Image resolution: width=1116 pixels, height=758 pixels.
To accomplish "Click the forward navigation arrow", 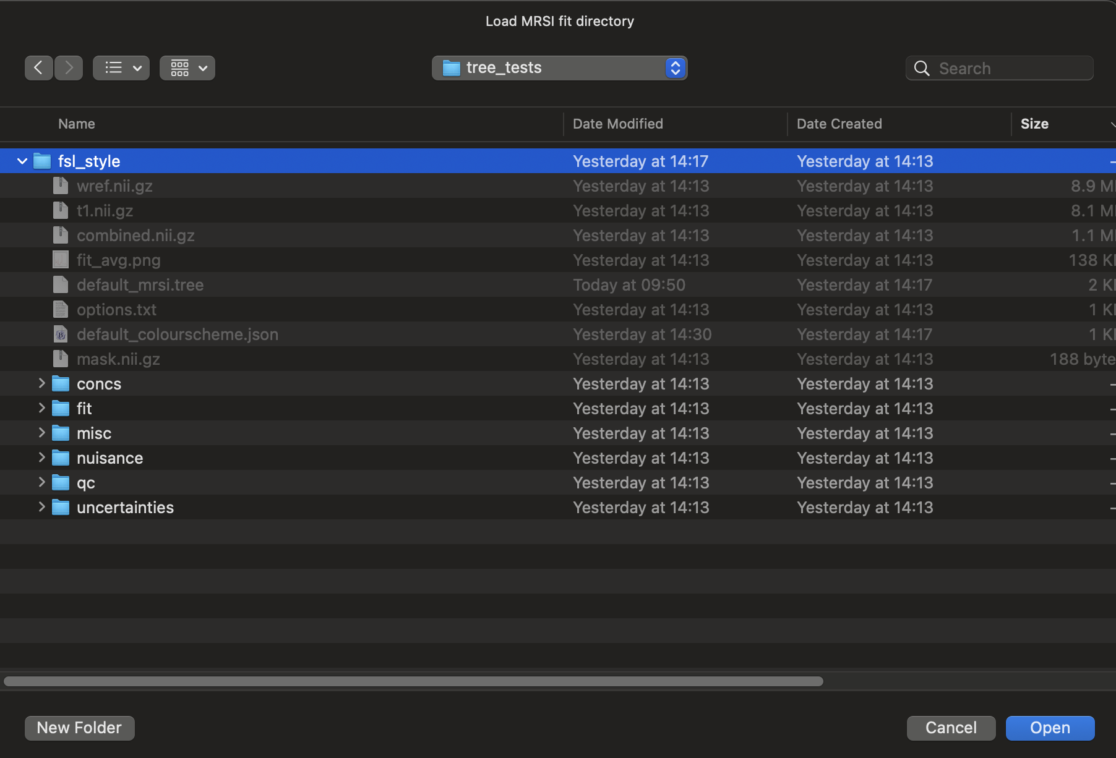I will coord(69,68).
